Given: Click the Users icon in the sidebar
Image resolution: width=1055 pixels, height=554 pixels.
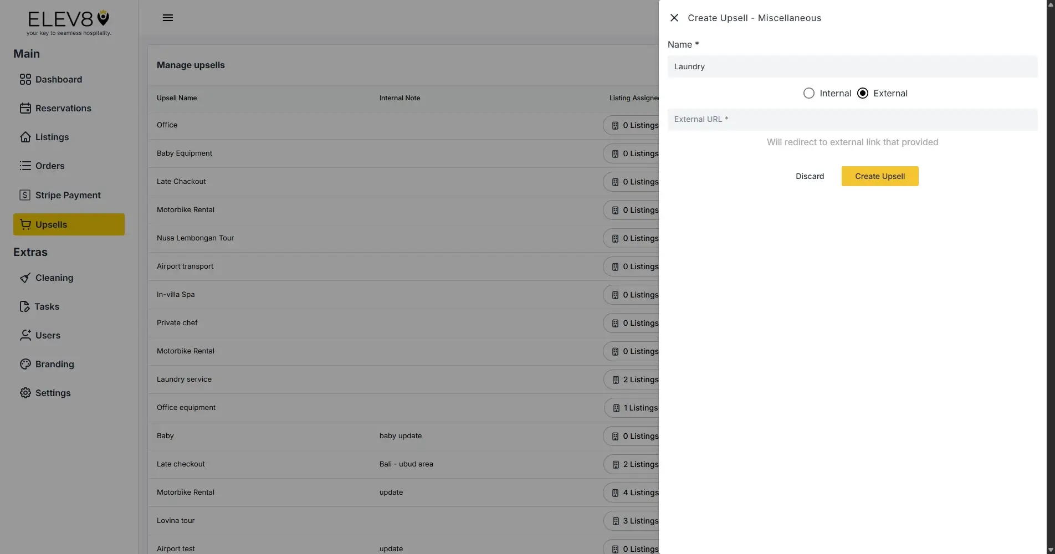Looking at the screenshot, I should (x=25, y=335).
